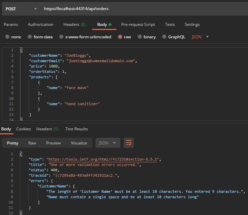
Task: Open the request Headers (8) tab
Action: click(x=74, y=25)
